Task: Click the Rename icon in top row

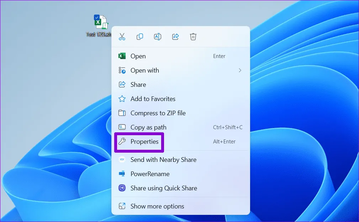Action: pyautogui.click(x=158, y=37)
